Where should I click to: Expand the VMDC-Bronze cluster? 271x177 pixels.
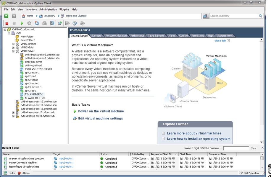[x=13, y=44]
